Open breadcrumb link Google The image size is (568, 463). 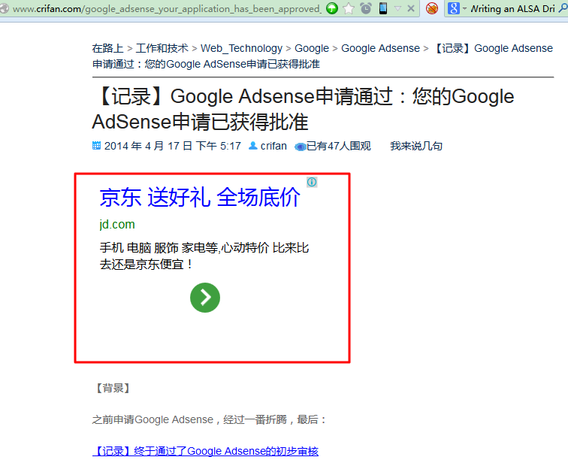click(x=312, y=48)
